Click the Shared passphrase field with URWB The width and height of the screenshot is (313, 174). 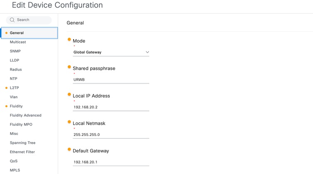pos(111,80)
